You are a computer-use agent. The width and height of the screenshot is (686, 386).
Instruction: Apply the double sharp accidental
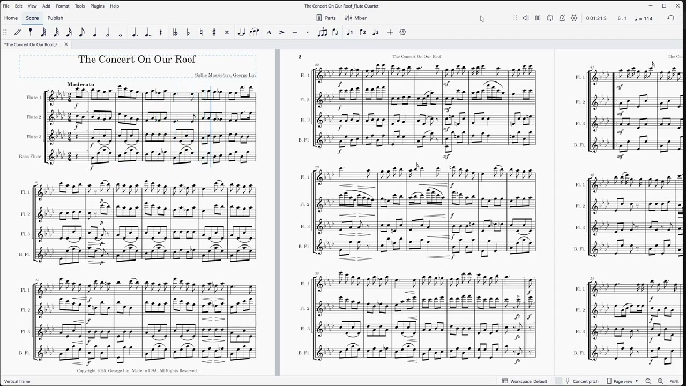click(227, 32)
